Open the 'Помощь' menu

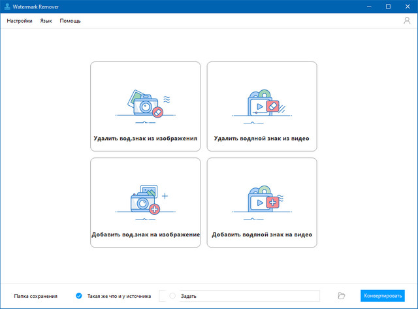tap(71, 21)
